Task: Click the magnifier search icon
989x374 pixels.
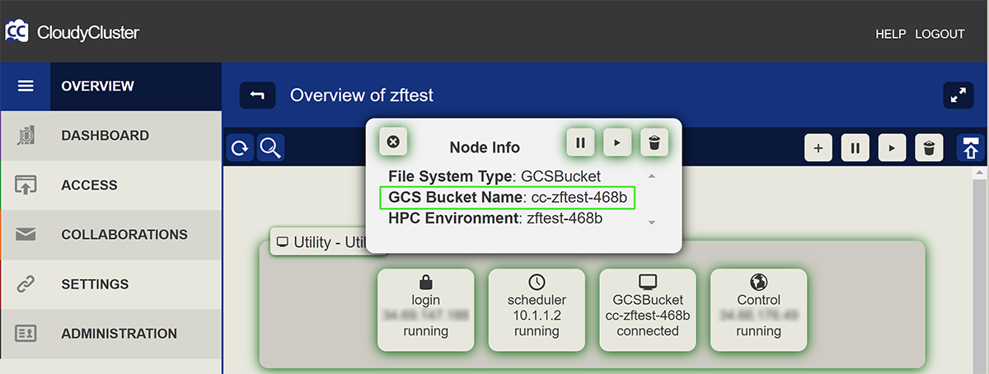Action: click(270, 148)
